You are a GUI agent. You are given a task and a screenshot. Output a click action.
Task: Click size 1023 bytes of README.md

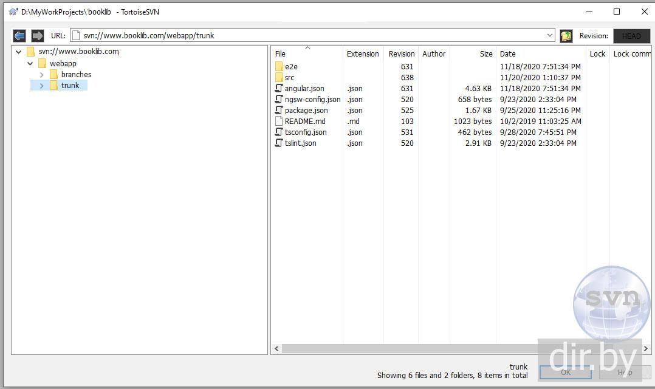(473, 121)
